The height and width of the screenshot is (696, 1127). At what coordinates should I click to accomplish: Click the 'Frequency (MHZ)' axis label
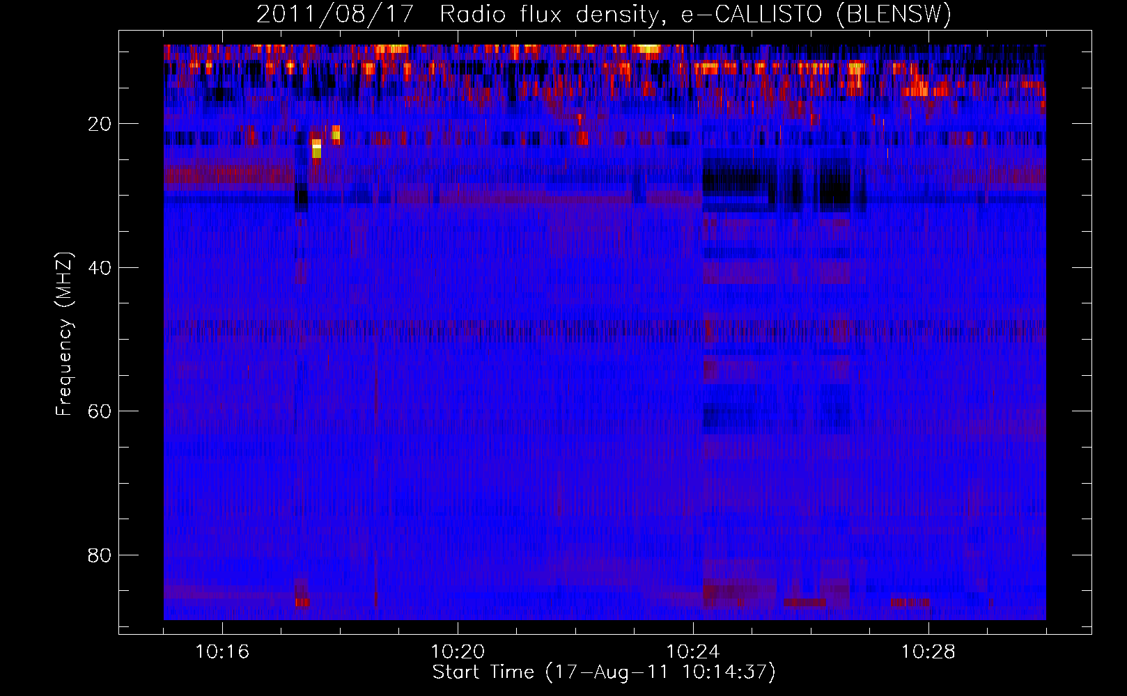click(63, 334)
